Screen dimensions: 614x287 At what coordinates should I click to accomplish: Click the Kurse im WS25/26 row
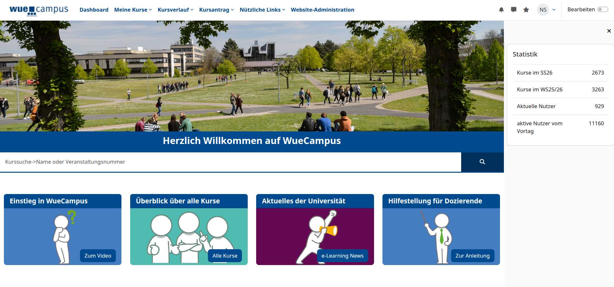(560, 89)
